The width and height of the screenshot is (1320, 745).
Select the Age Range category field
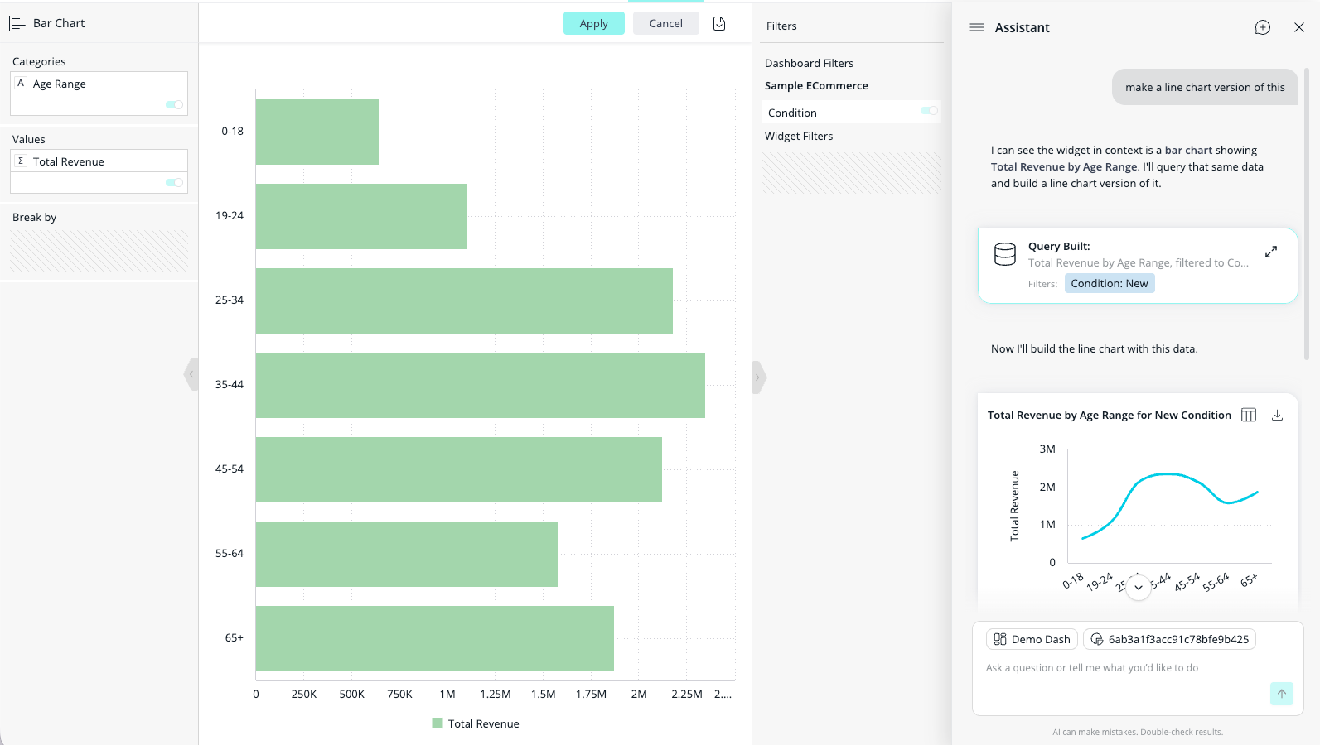point(99,83)
